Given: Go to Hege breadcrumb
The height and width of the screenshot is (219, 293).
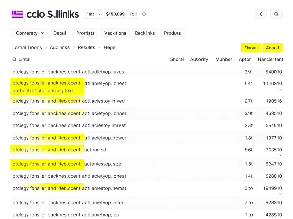Looking at the screenshot, I should [x=110, y=48].
